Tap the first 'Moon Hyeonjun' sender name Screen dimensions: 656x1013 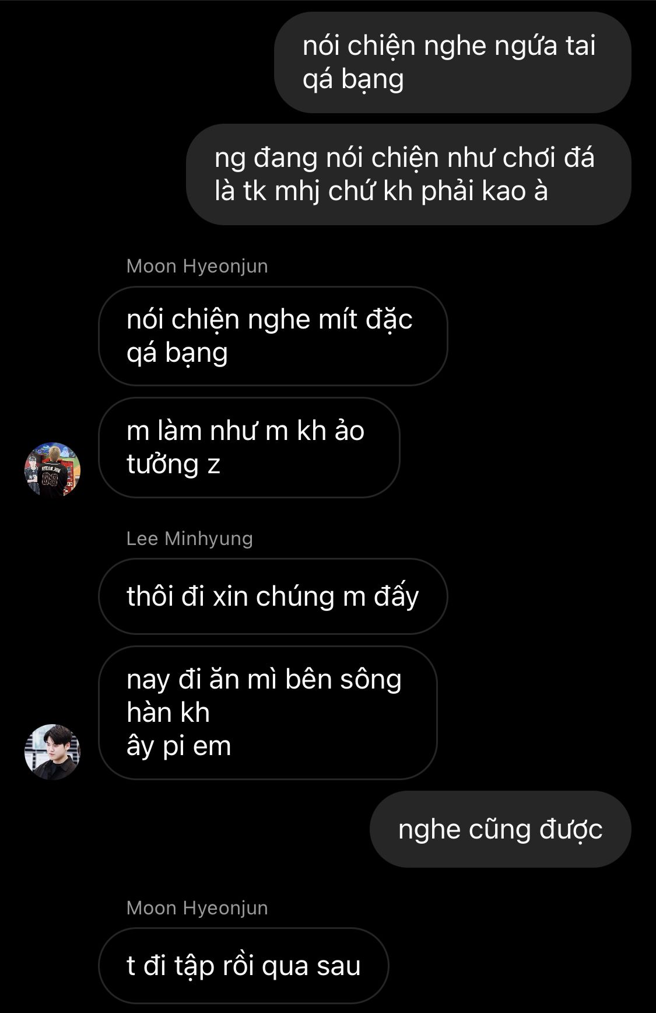click(x=197, y=266)
